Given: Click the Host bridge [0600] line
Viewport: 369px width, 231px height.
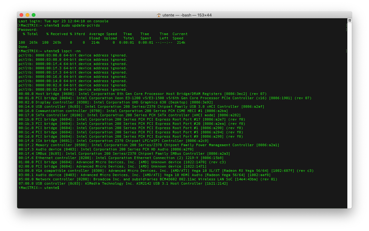Looking at the screenshot, I should [143, 94].
